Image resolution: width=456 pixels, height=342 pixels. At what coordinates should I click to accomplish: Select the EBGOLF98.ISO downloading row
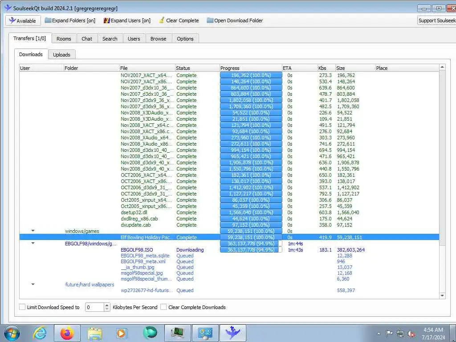(229, 250)
